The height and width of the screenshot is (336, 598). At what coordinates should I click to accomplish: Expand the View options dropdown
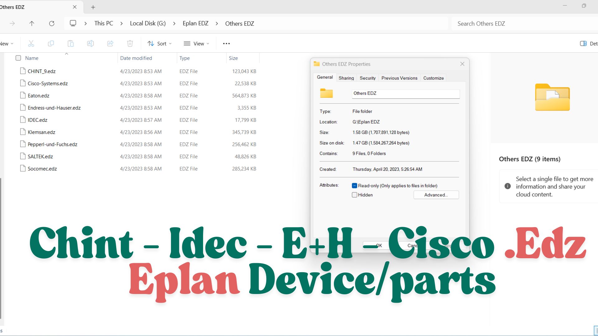point(197,44)
